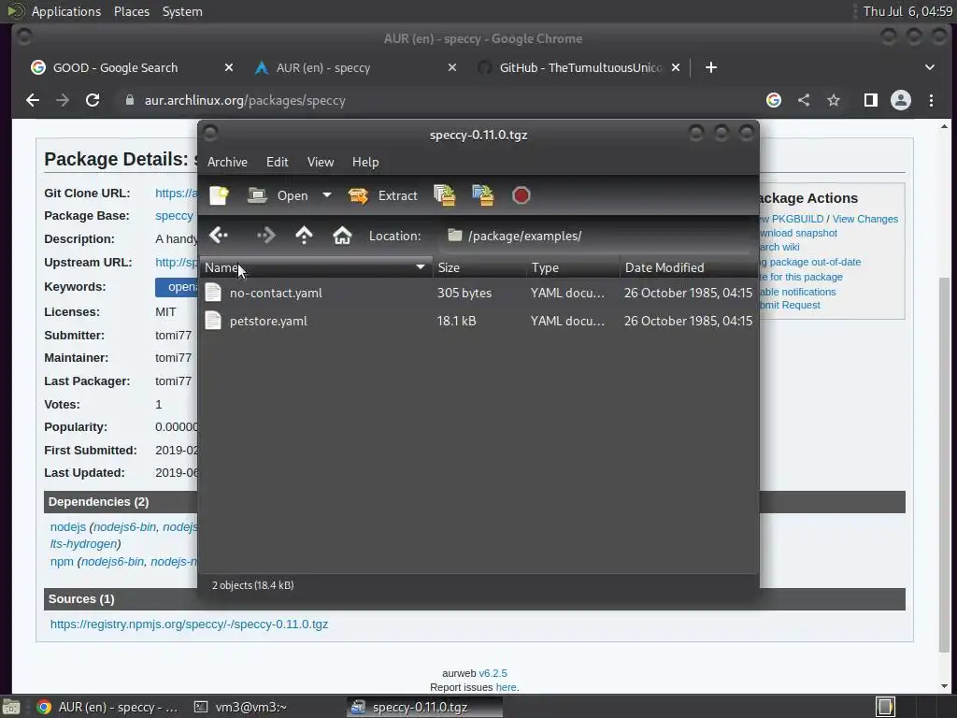
Task: Click the red Stop operation icon
Action: click(521, 195)
